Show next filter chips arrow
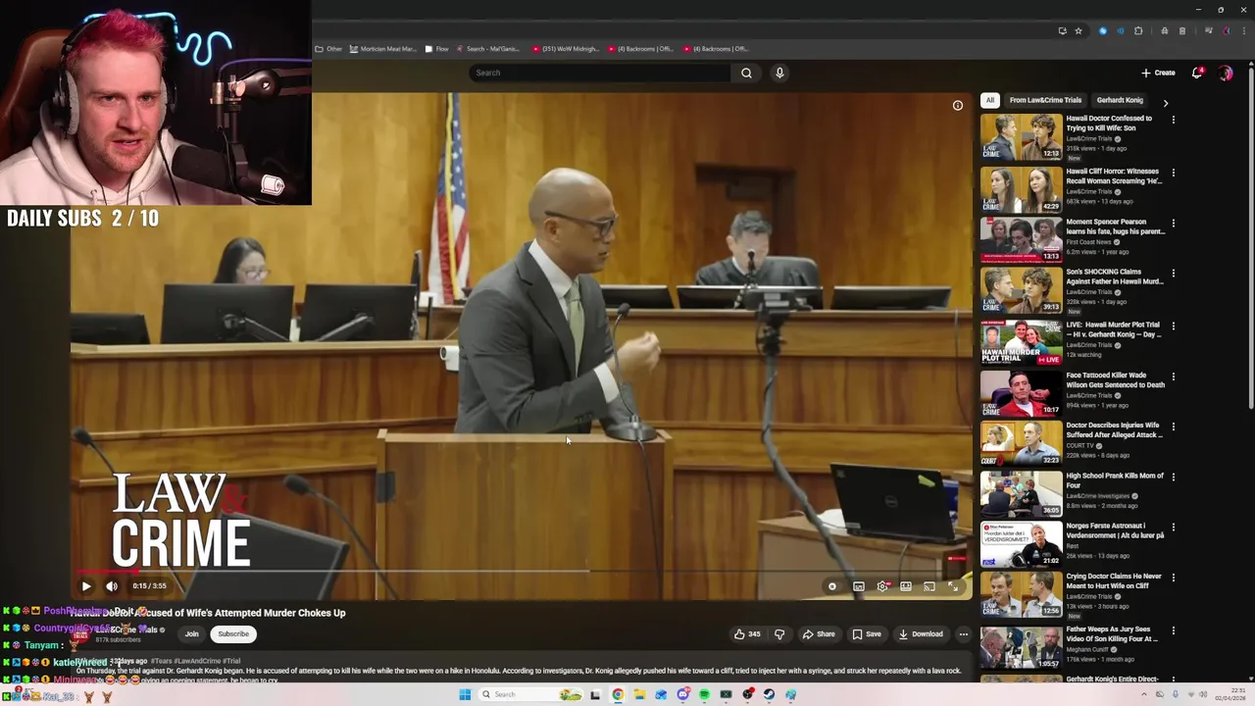Viewport: 1255px width, 706px height. 1166,102
